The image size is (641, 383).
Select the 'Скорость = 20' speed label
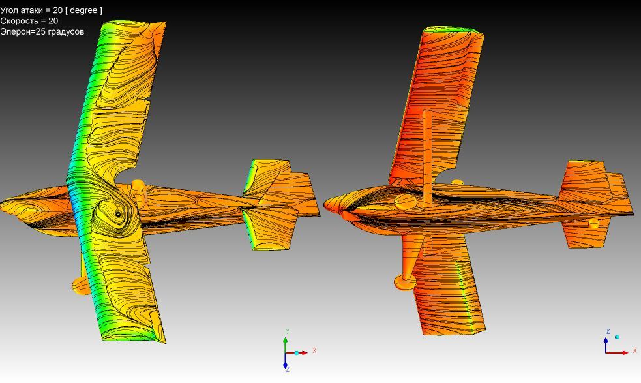coord(29,21)
